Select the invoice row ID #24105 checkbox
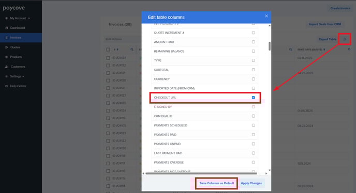 (108, 126)
